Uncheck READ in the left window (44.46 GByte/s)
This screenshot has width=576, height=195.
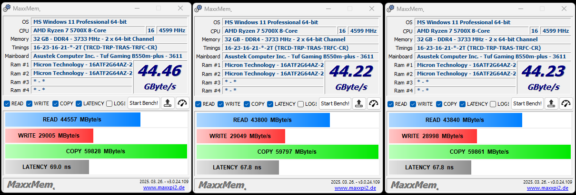7,104
